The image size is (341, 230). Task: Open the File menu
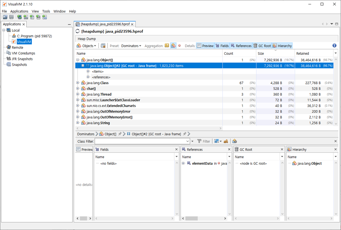pos(4,11)
